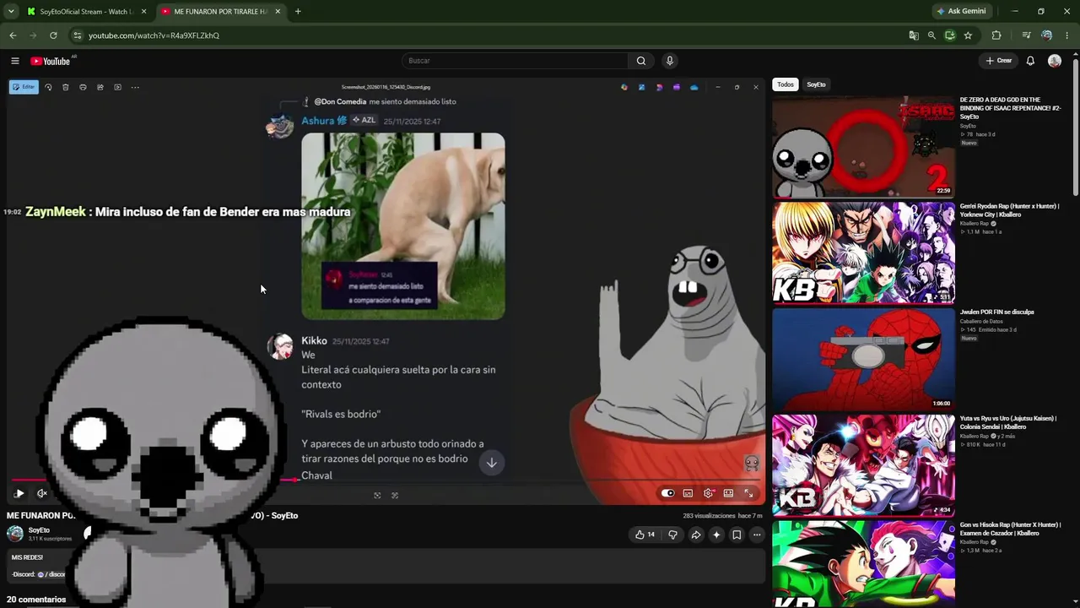Open the browser Extensions puzzle icon
This screenshot has width=1080, height=608.
pos(996,35)
